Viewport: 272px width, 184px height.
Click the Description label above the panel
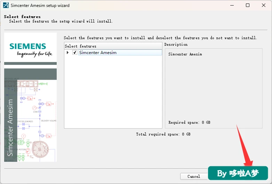coord(176,44)
